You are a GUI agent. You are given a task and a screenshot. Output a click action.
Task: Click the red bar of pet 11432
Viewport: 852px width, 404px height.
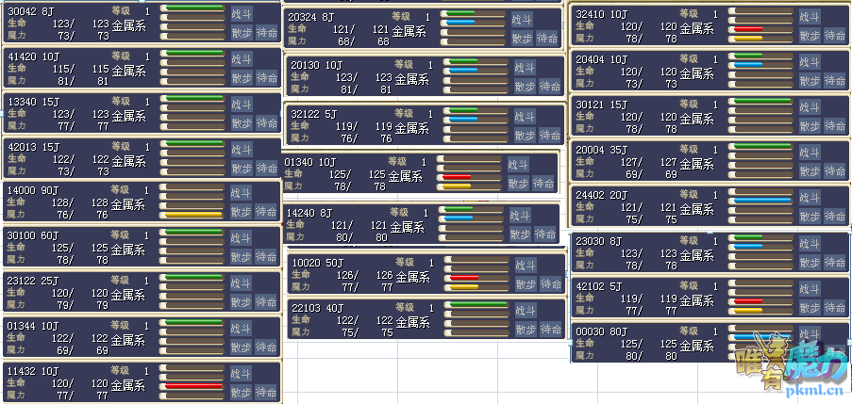[x=195, y=386]
